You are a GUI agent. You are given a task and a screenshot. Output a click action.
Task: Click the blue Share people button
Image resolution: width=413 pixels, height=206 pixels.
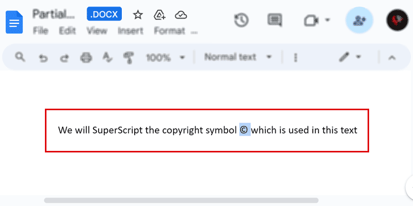359,21
